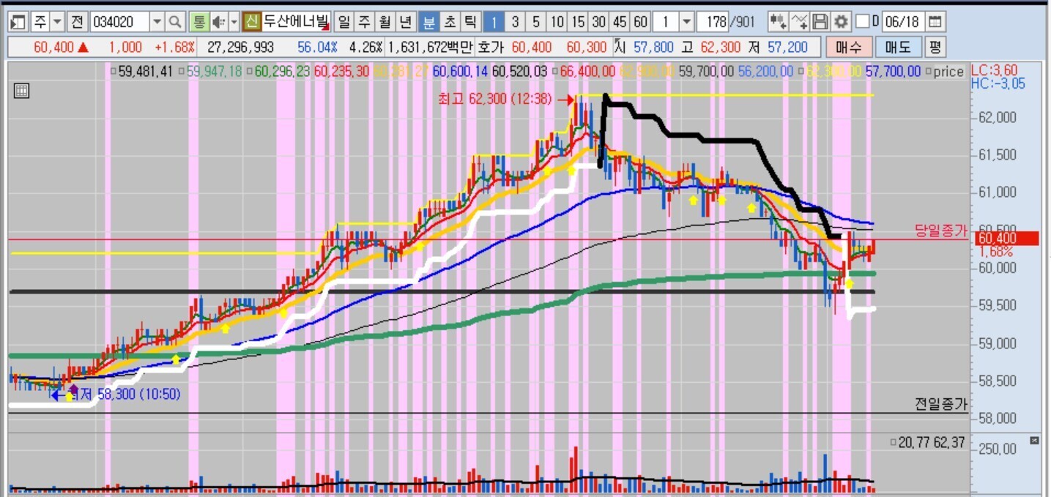Image resolution: width=1051 pixels, height=497 pixels.
Task: Close the volume indicator panel
Action: pos(1034,440)
